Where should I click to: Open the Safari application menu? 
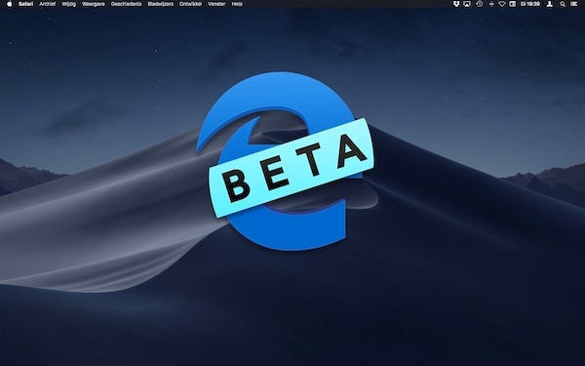[x=25, y=4]
